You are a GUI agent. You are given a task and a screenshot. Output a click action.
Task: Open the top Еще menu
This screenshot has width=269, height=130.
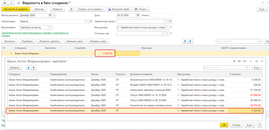pos(262,9)
